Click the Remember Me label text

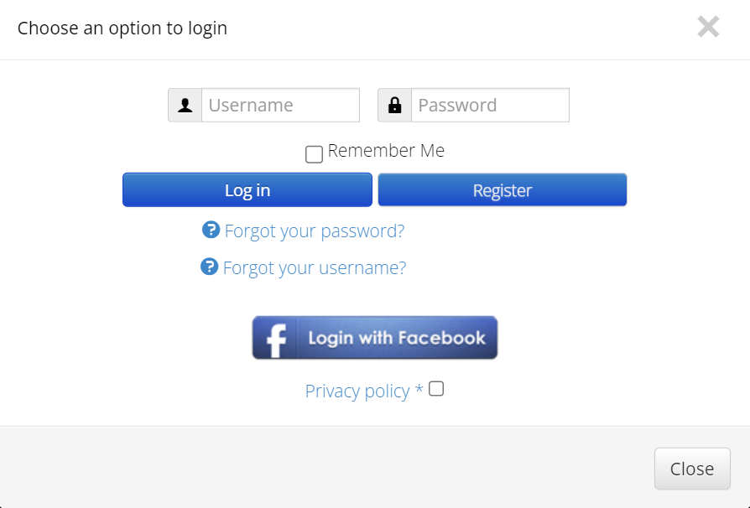pos(387,151)
